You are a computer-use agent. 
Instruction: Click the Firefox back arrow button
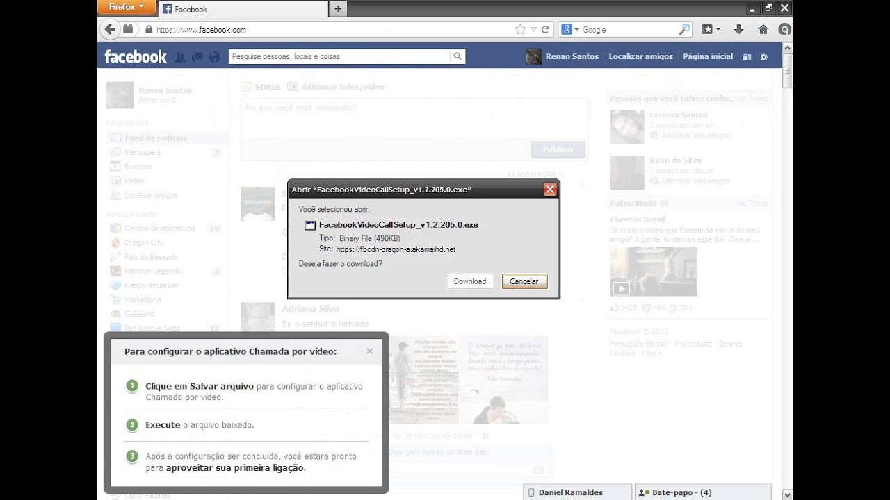110,29
